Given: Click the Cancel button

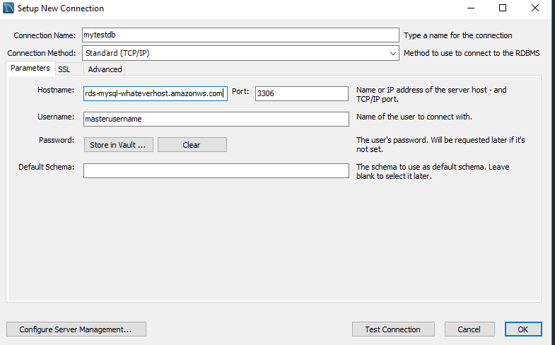Looking at the screenshot, I should pyautogui.click(x=469, y=329).
